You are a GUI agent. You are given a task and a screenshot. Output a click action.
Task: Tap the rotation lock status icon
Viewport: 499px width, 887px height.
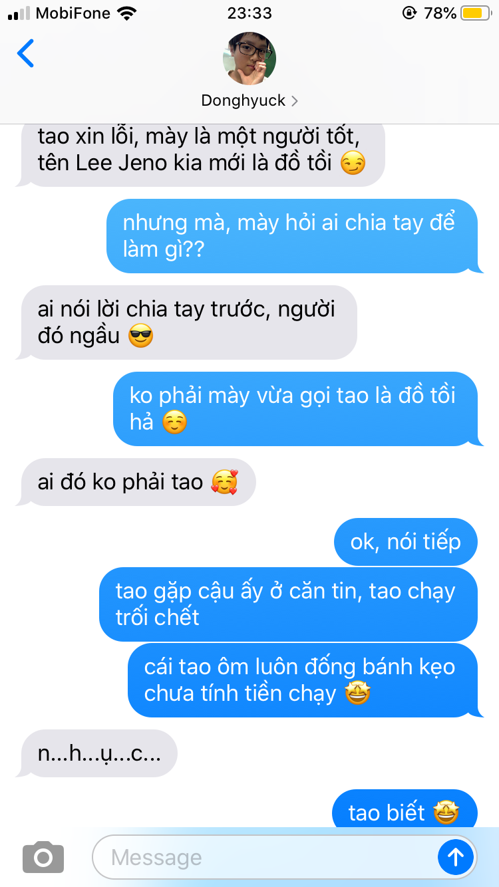(x=409, y=13)
